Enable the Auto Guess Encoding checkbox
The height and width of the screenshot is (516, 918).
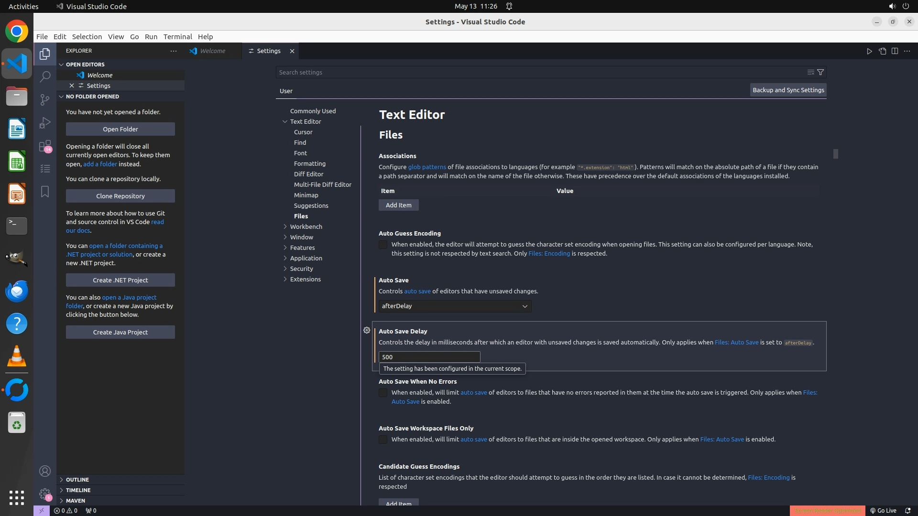click(383, 245)
